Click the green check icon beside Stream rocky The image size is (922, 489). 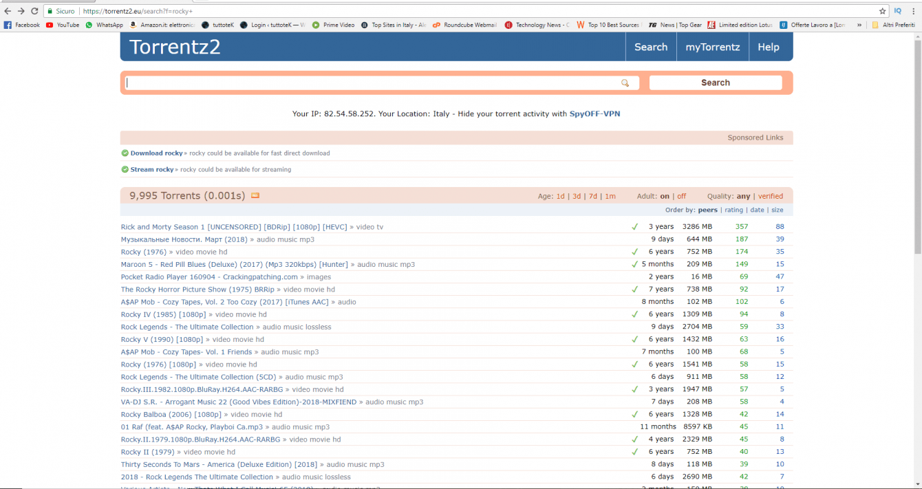125,169
